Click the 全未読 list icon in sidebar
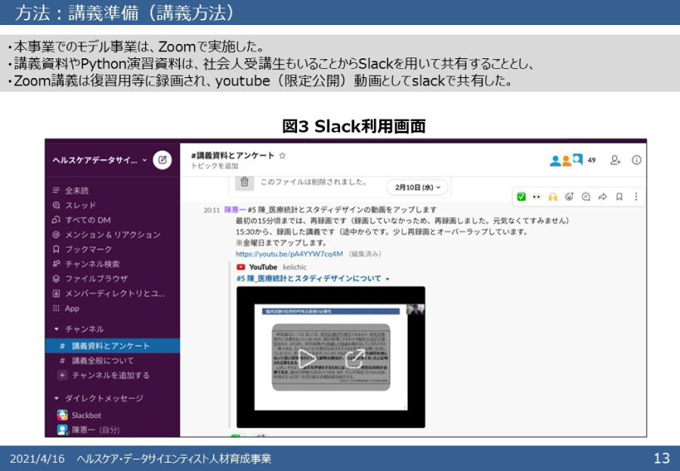Image resolution: width=680 pixels, height=471 pixels. click(x=56, y=190)
